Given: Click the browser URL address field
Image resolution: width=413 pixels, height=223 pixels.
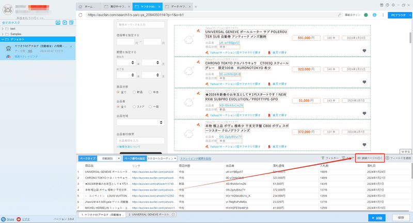Looking at the screenshot, I should point(211,15).
